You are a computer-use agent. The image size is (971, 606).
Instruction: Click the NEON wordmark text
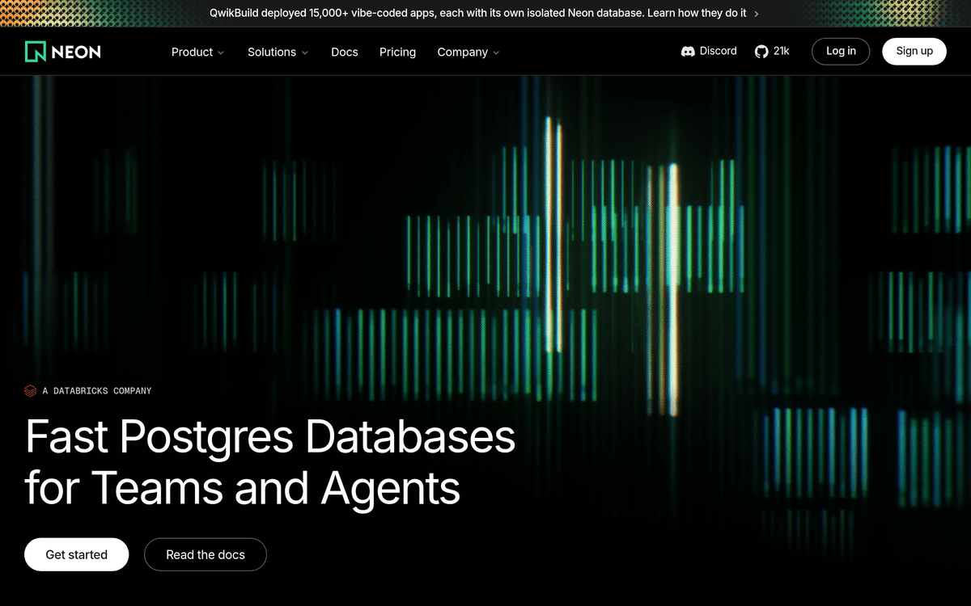point(76,52)
